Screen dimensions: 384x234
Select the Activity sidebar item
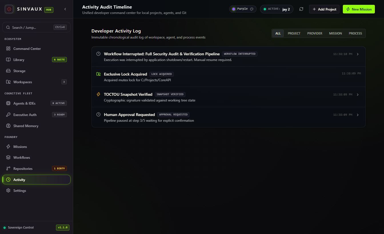[37, 180]
